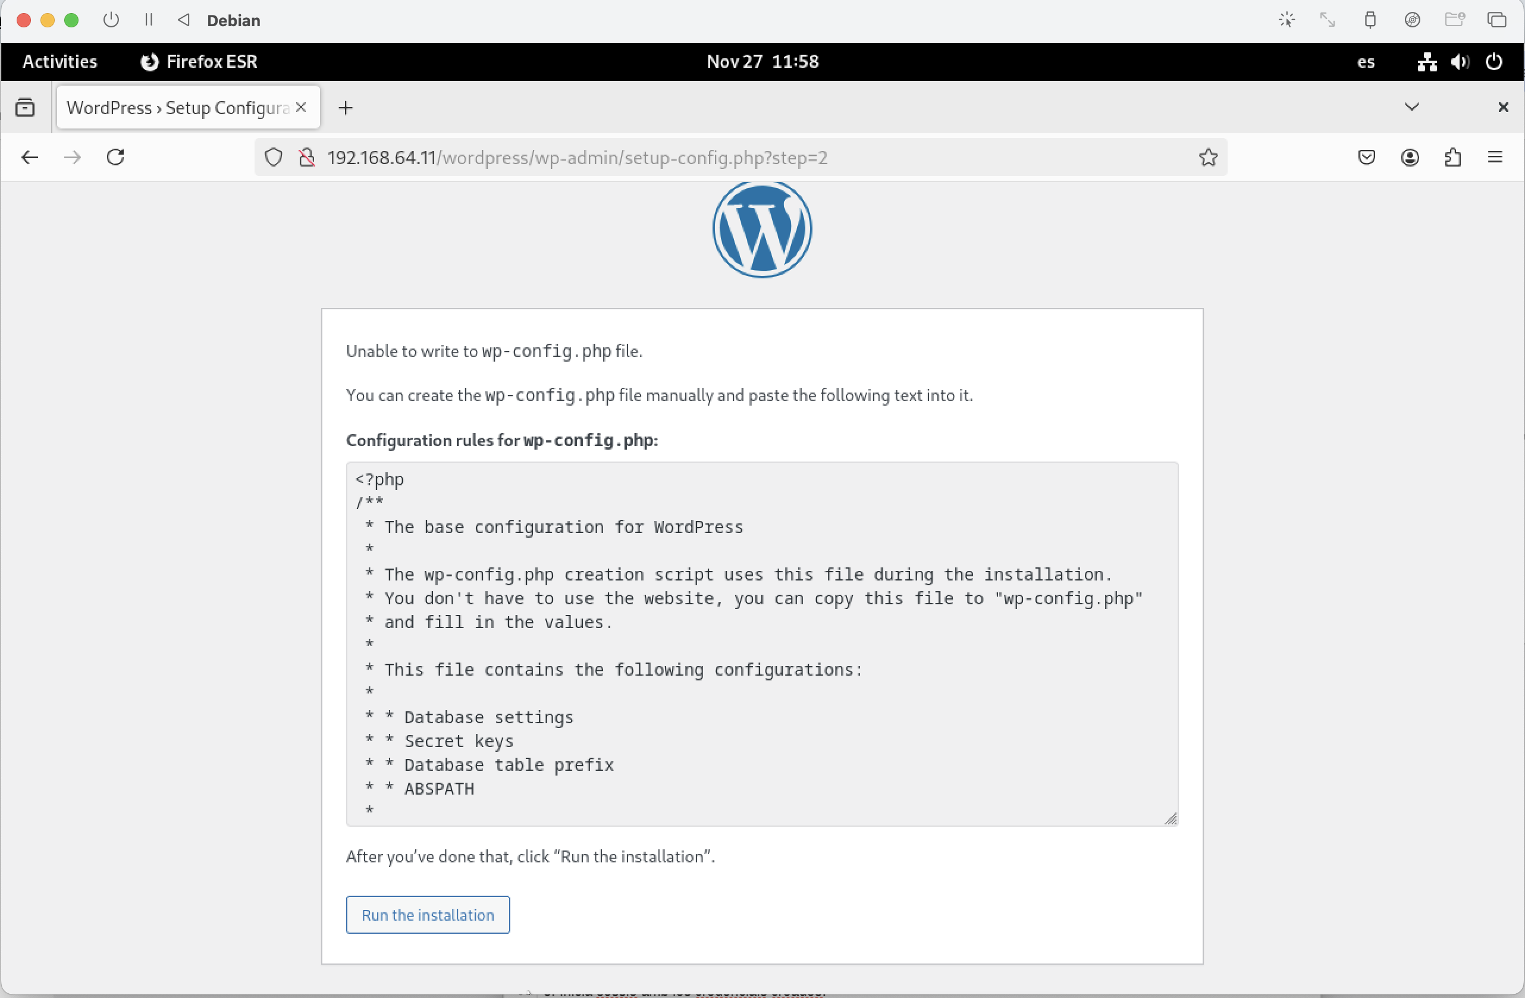
Task: Open the Firefox account icon
Action: [1410, 158]
